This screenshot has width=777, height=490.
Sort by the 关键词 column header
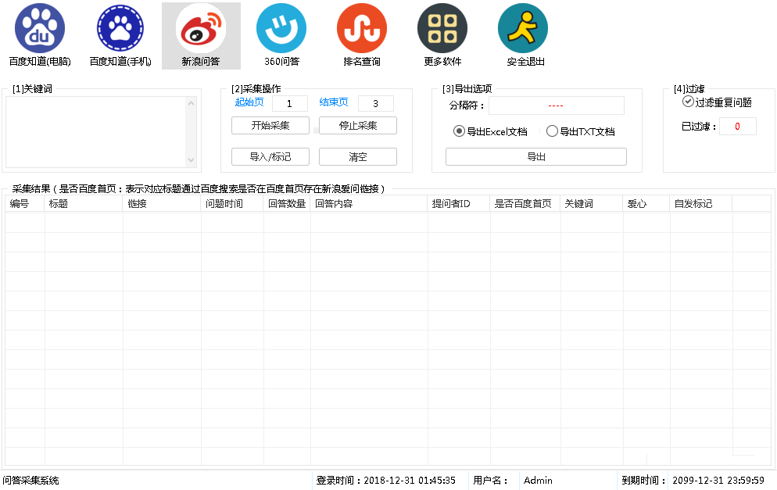591,204
